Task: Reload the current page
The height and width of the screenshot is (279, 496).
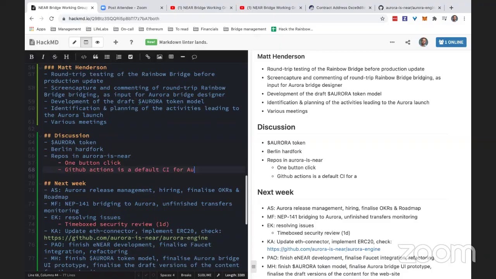Action: point(51,19)
